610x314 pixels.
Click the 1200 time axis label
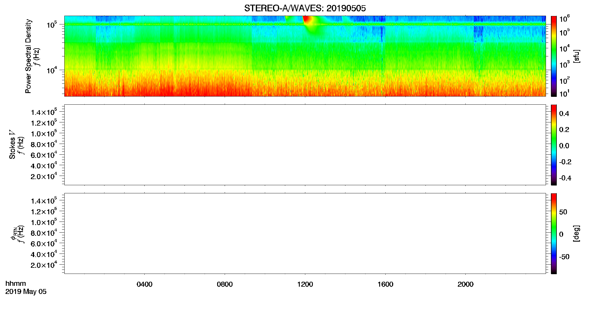coord(305,284)
